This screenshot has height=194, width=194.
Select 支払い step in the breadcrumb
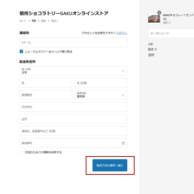point(55,21)
